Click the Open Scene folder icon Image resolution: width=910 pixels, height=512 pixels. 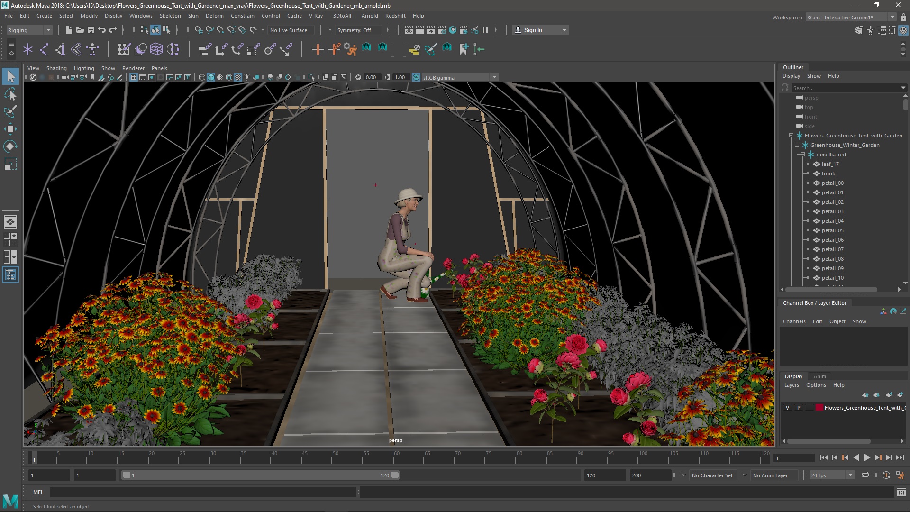point(80,30)
